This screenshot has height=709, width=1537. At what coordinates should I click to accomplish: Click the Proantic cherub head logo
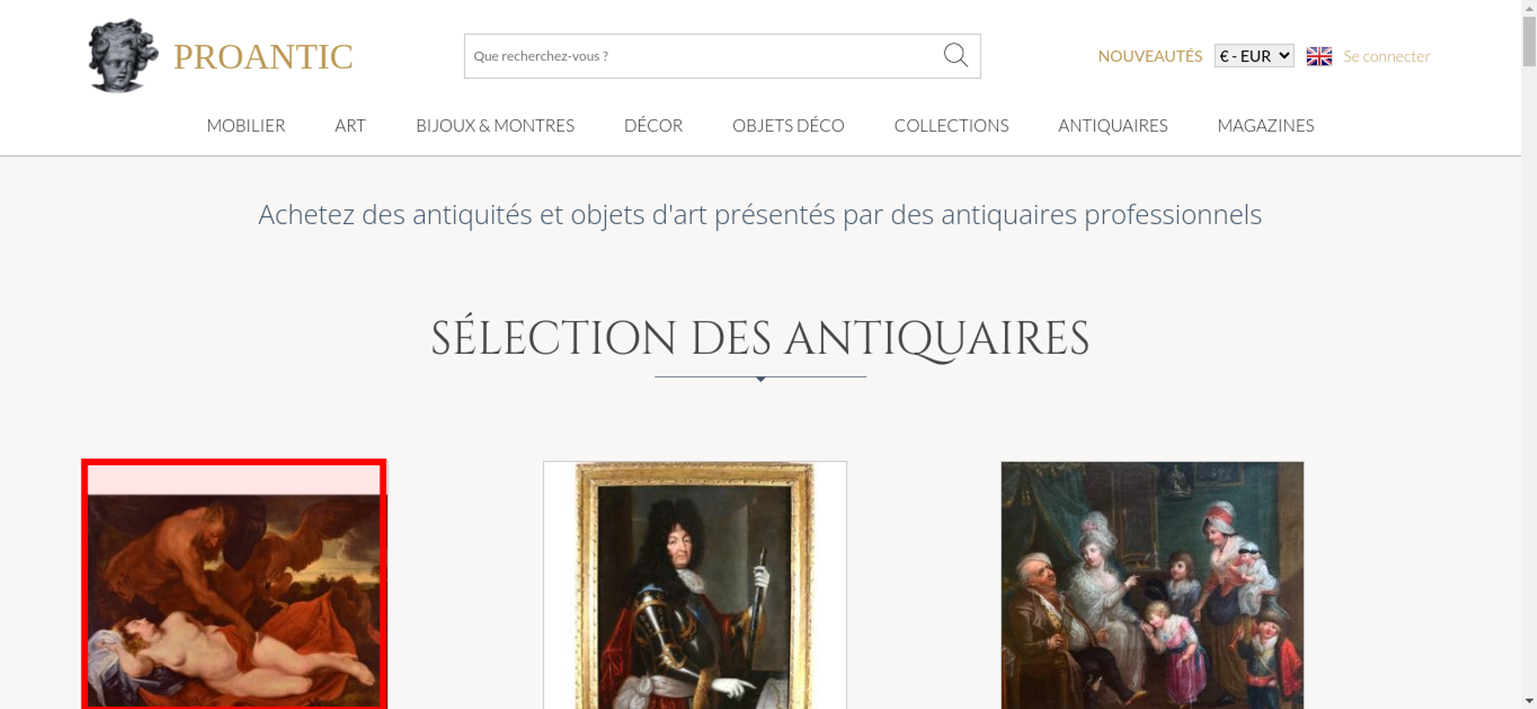(123, 56)
